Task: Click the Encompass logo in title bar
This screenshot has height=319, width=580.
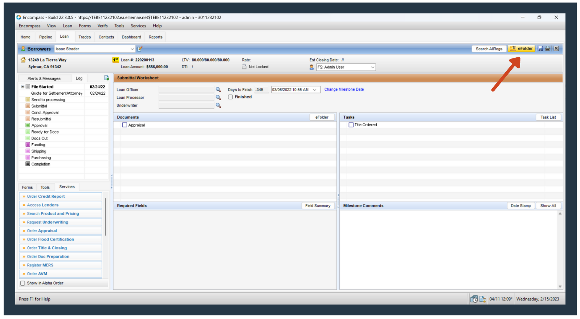Action: [19, 17]
